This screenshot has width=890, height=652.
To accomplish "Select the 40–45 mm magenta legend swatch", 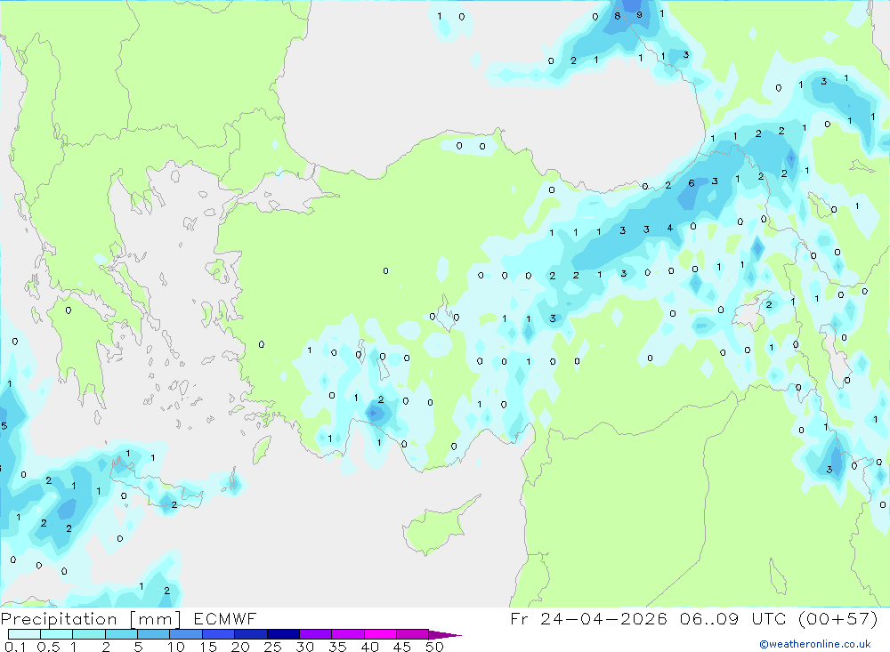I will click(x=380, y=634).
